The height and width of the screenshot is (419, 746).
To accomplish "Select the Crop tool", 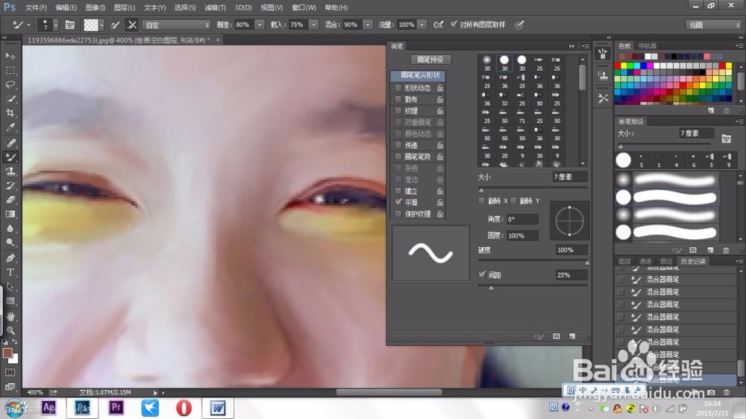I will tap(10, 113).
